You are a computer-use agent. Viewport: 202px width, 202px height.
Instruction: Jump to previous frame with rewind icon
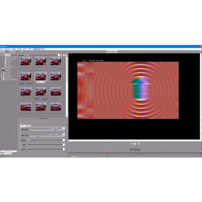131,144
